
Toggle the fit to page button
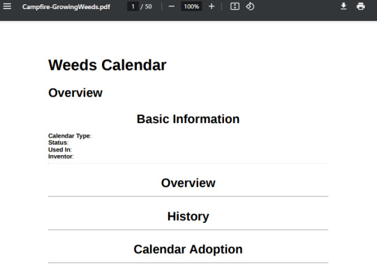[235, 6]
